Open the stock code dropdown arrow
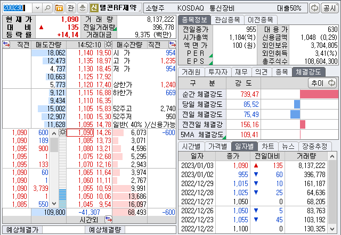341x235 pixels. point(37,8)
